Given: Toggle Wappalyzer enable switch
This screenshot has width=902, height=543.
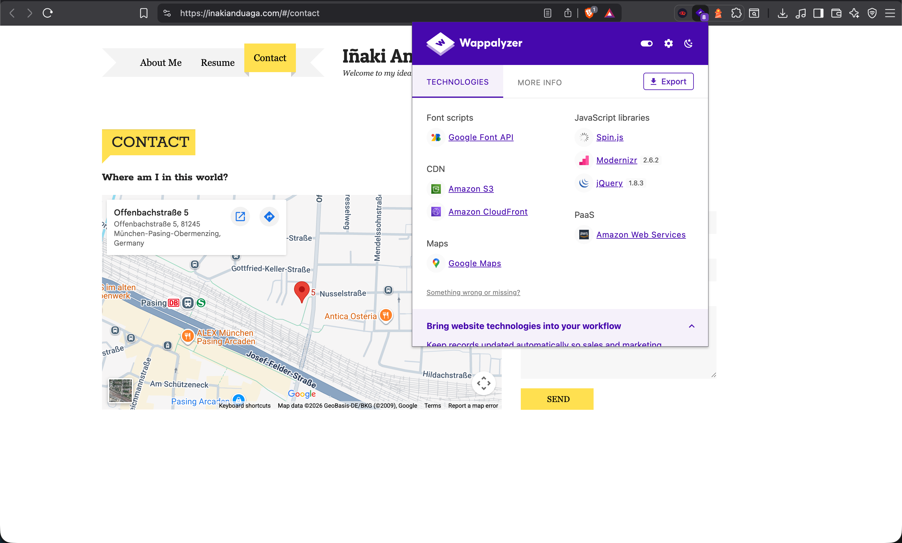Looking at the screenshot, I should 646,44.
